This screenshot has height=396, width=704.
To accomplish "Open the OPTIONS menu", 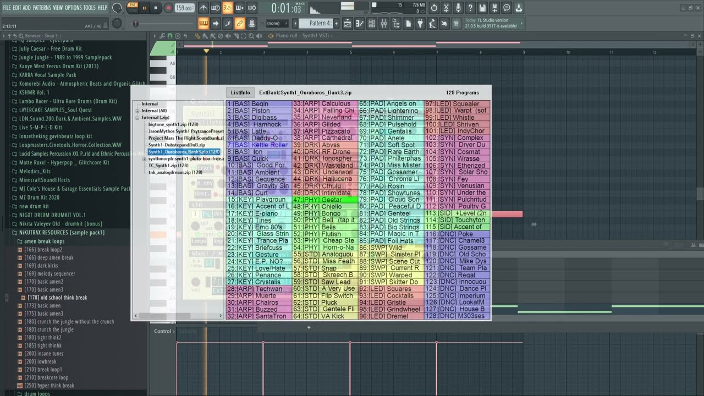I will [73, 8].
